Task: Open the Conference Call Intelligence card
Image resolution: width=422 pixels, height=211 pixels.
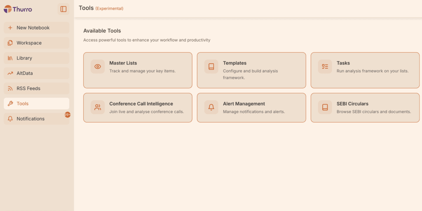Action: pyautogui.click(x=138, y=108)
